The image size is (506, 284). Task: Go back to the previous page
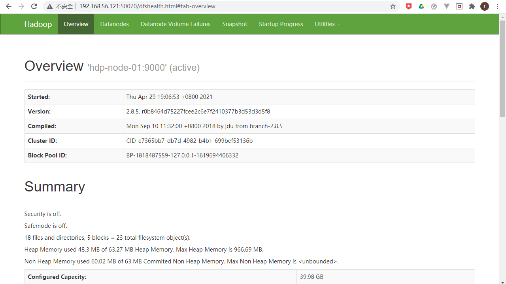9,6
